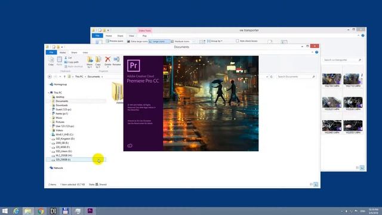The width and height of the screenshot is (382, 215).
Task: Switch Documents to large icons view in status bar
Action: (x=316, y=185)
